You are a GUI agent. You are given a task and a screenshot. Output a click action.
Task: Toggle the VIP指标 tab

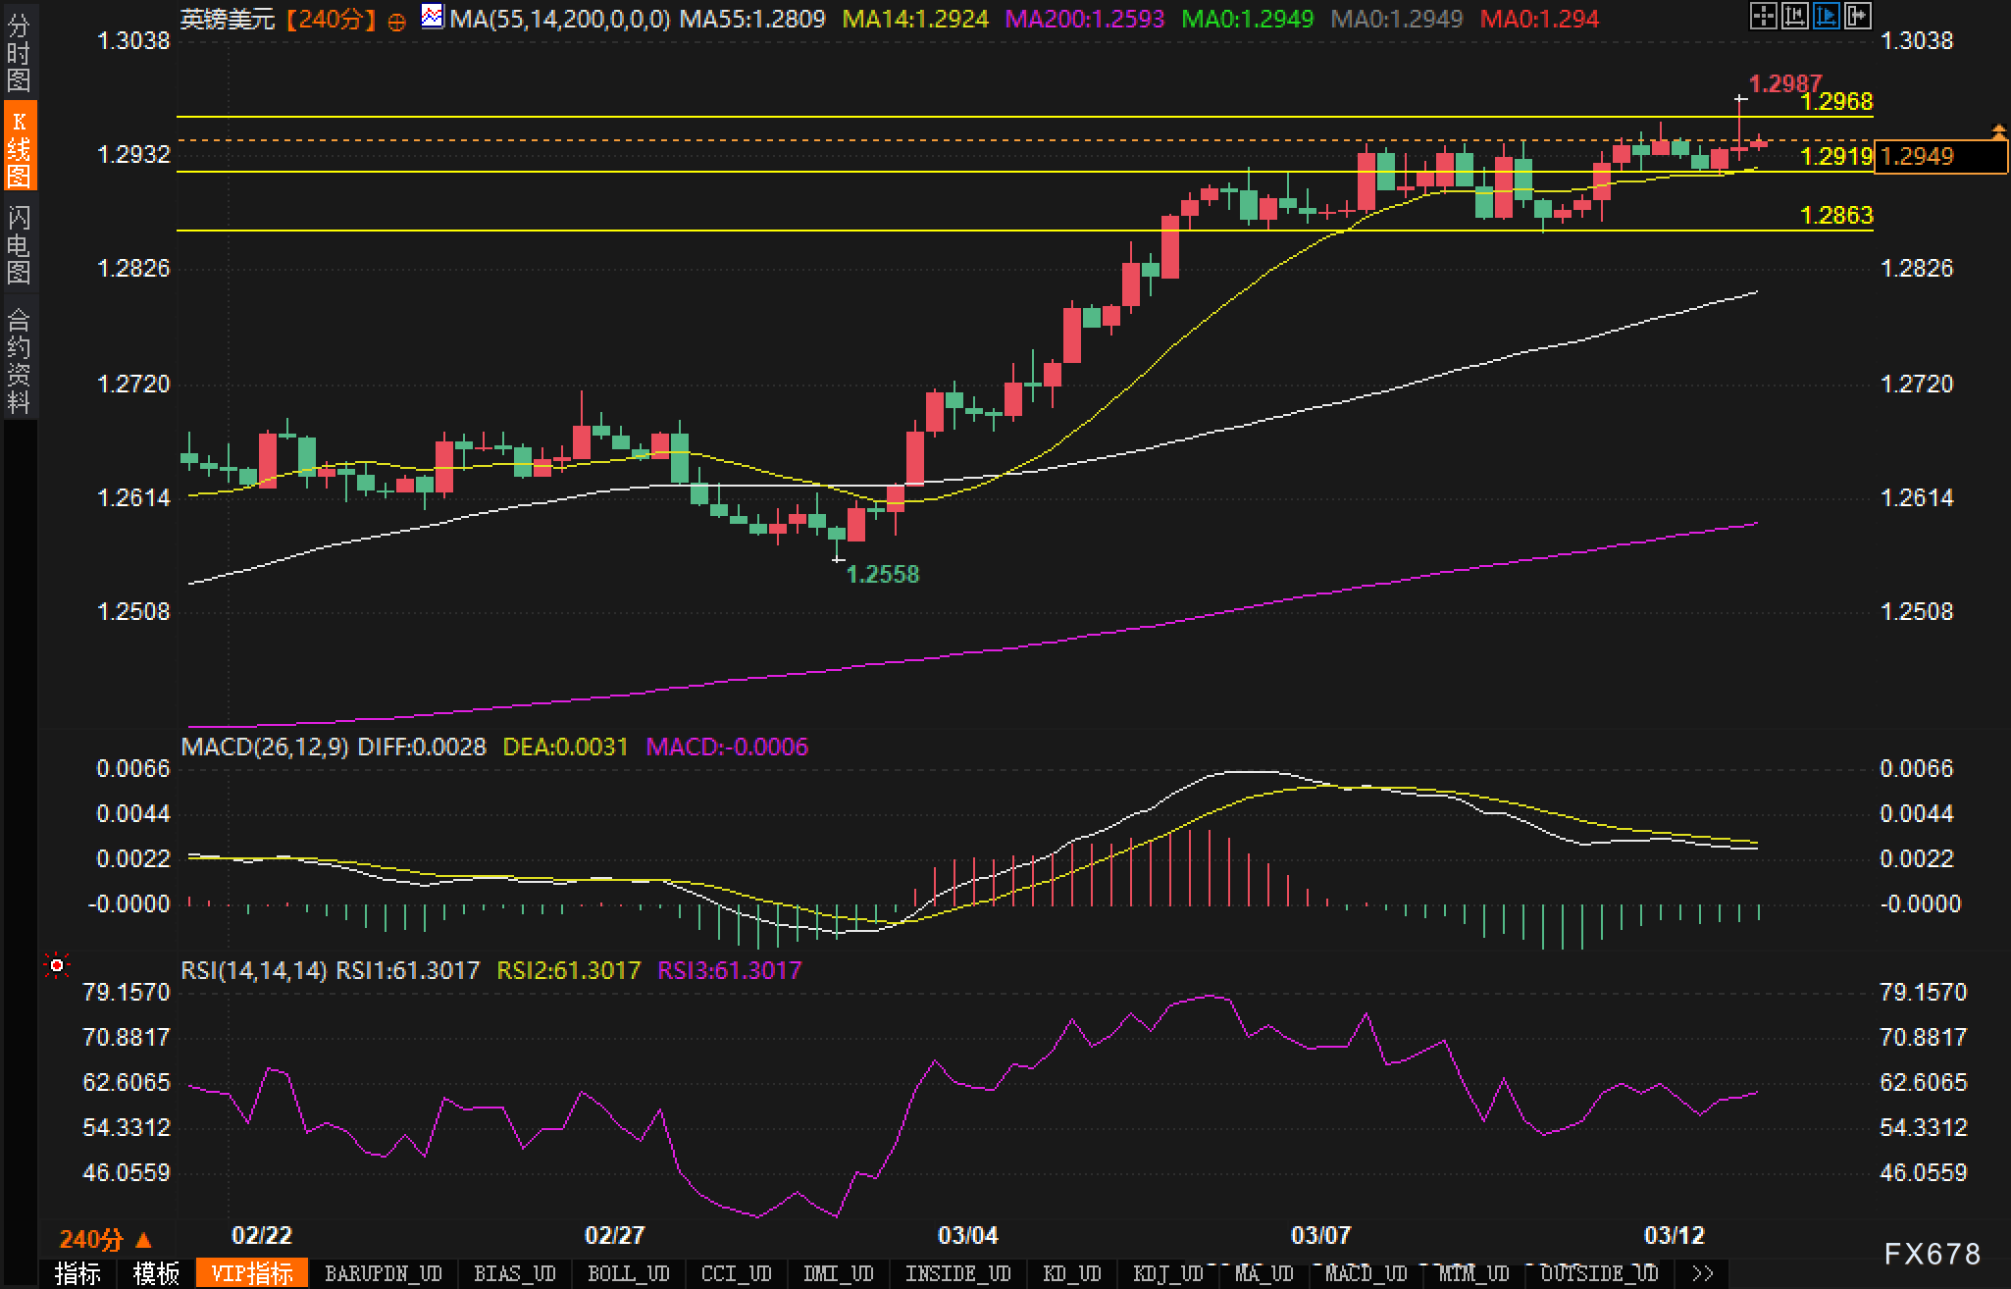[x=252, y=1273]
